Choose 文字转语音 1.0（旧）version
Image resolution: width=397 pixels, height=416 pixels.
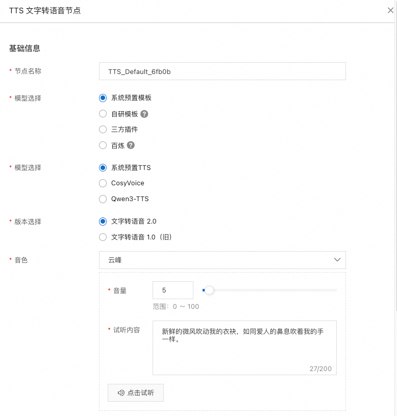coord(103,237)
